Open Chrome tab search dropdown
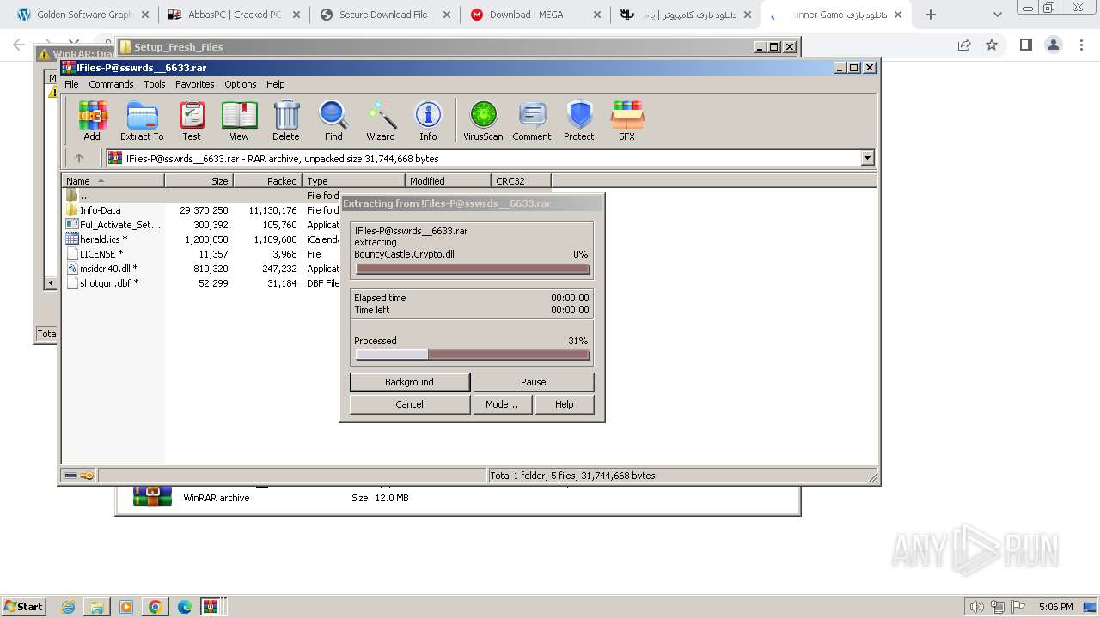This screenshot has width=1100, height=618. (998, 15)
